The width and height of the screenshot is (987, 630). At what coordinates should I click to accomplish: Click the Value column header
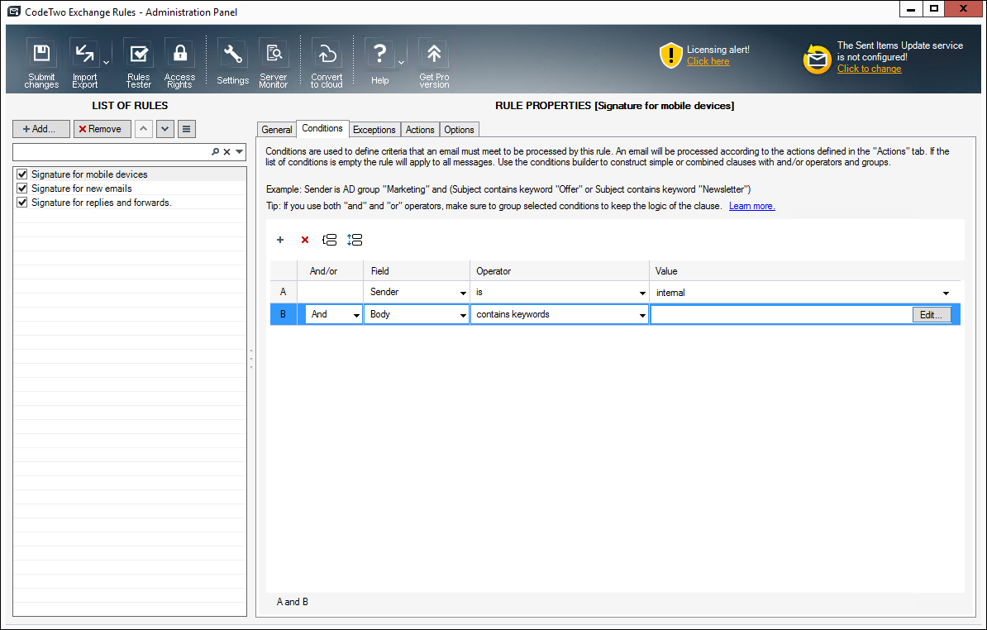click(x=804, y=271)
